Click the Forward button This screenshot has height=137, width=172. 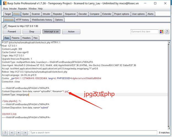[x=12, y=32]
